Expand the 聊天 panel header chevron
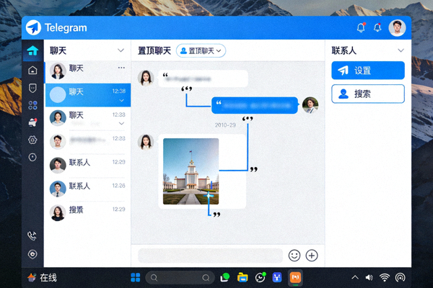The width and height of the screenshot is (433, 288). (121, 50)
